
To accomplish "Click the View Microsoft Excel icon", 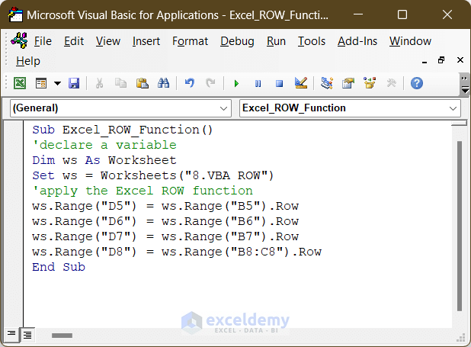I will pyautogui.click(x=20, y=83).
